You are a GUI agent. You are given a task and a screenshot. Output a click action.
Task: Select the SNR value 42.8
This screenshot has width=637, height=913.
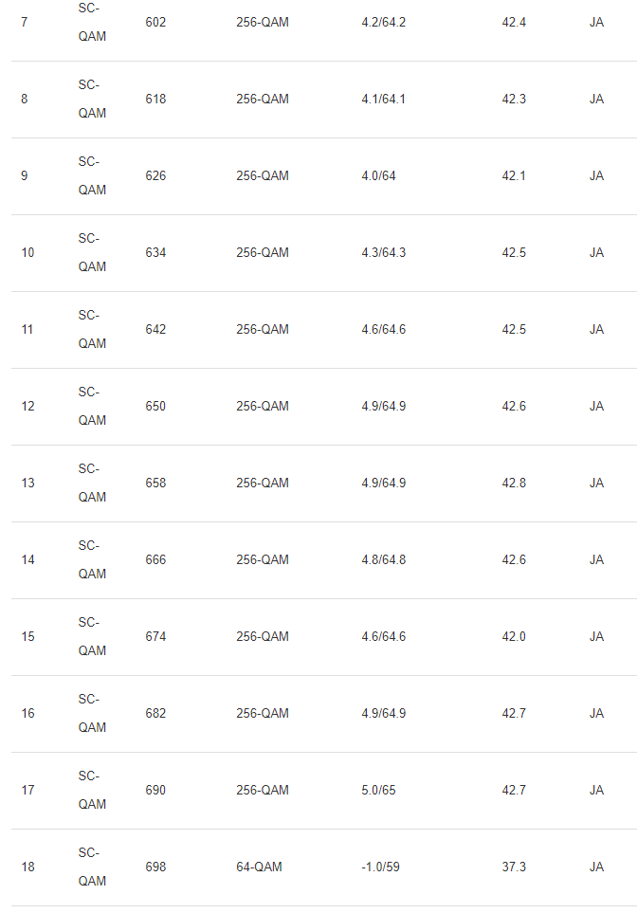point(514,483)
